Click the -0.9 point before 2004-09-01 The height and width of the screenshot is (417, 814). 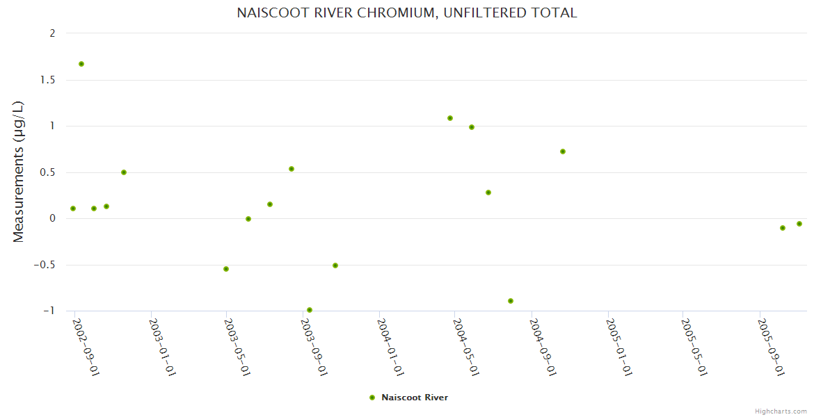(511, 301)
